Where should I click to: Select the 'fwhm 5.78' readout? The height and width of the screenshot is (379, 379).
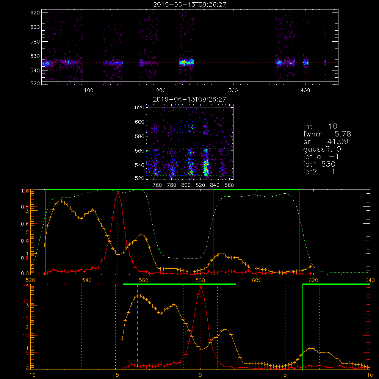(327, 134)
